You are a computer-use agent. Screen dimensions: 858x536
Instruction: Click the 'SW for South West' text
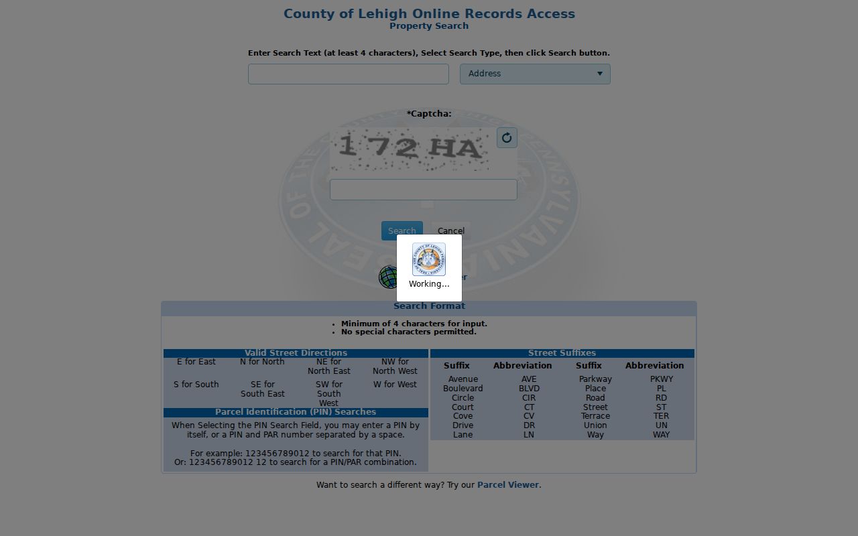(x=329, y=394)
